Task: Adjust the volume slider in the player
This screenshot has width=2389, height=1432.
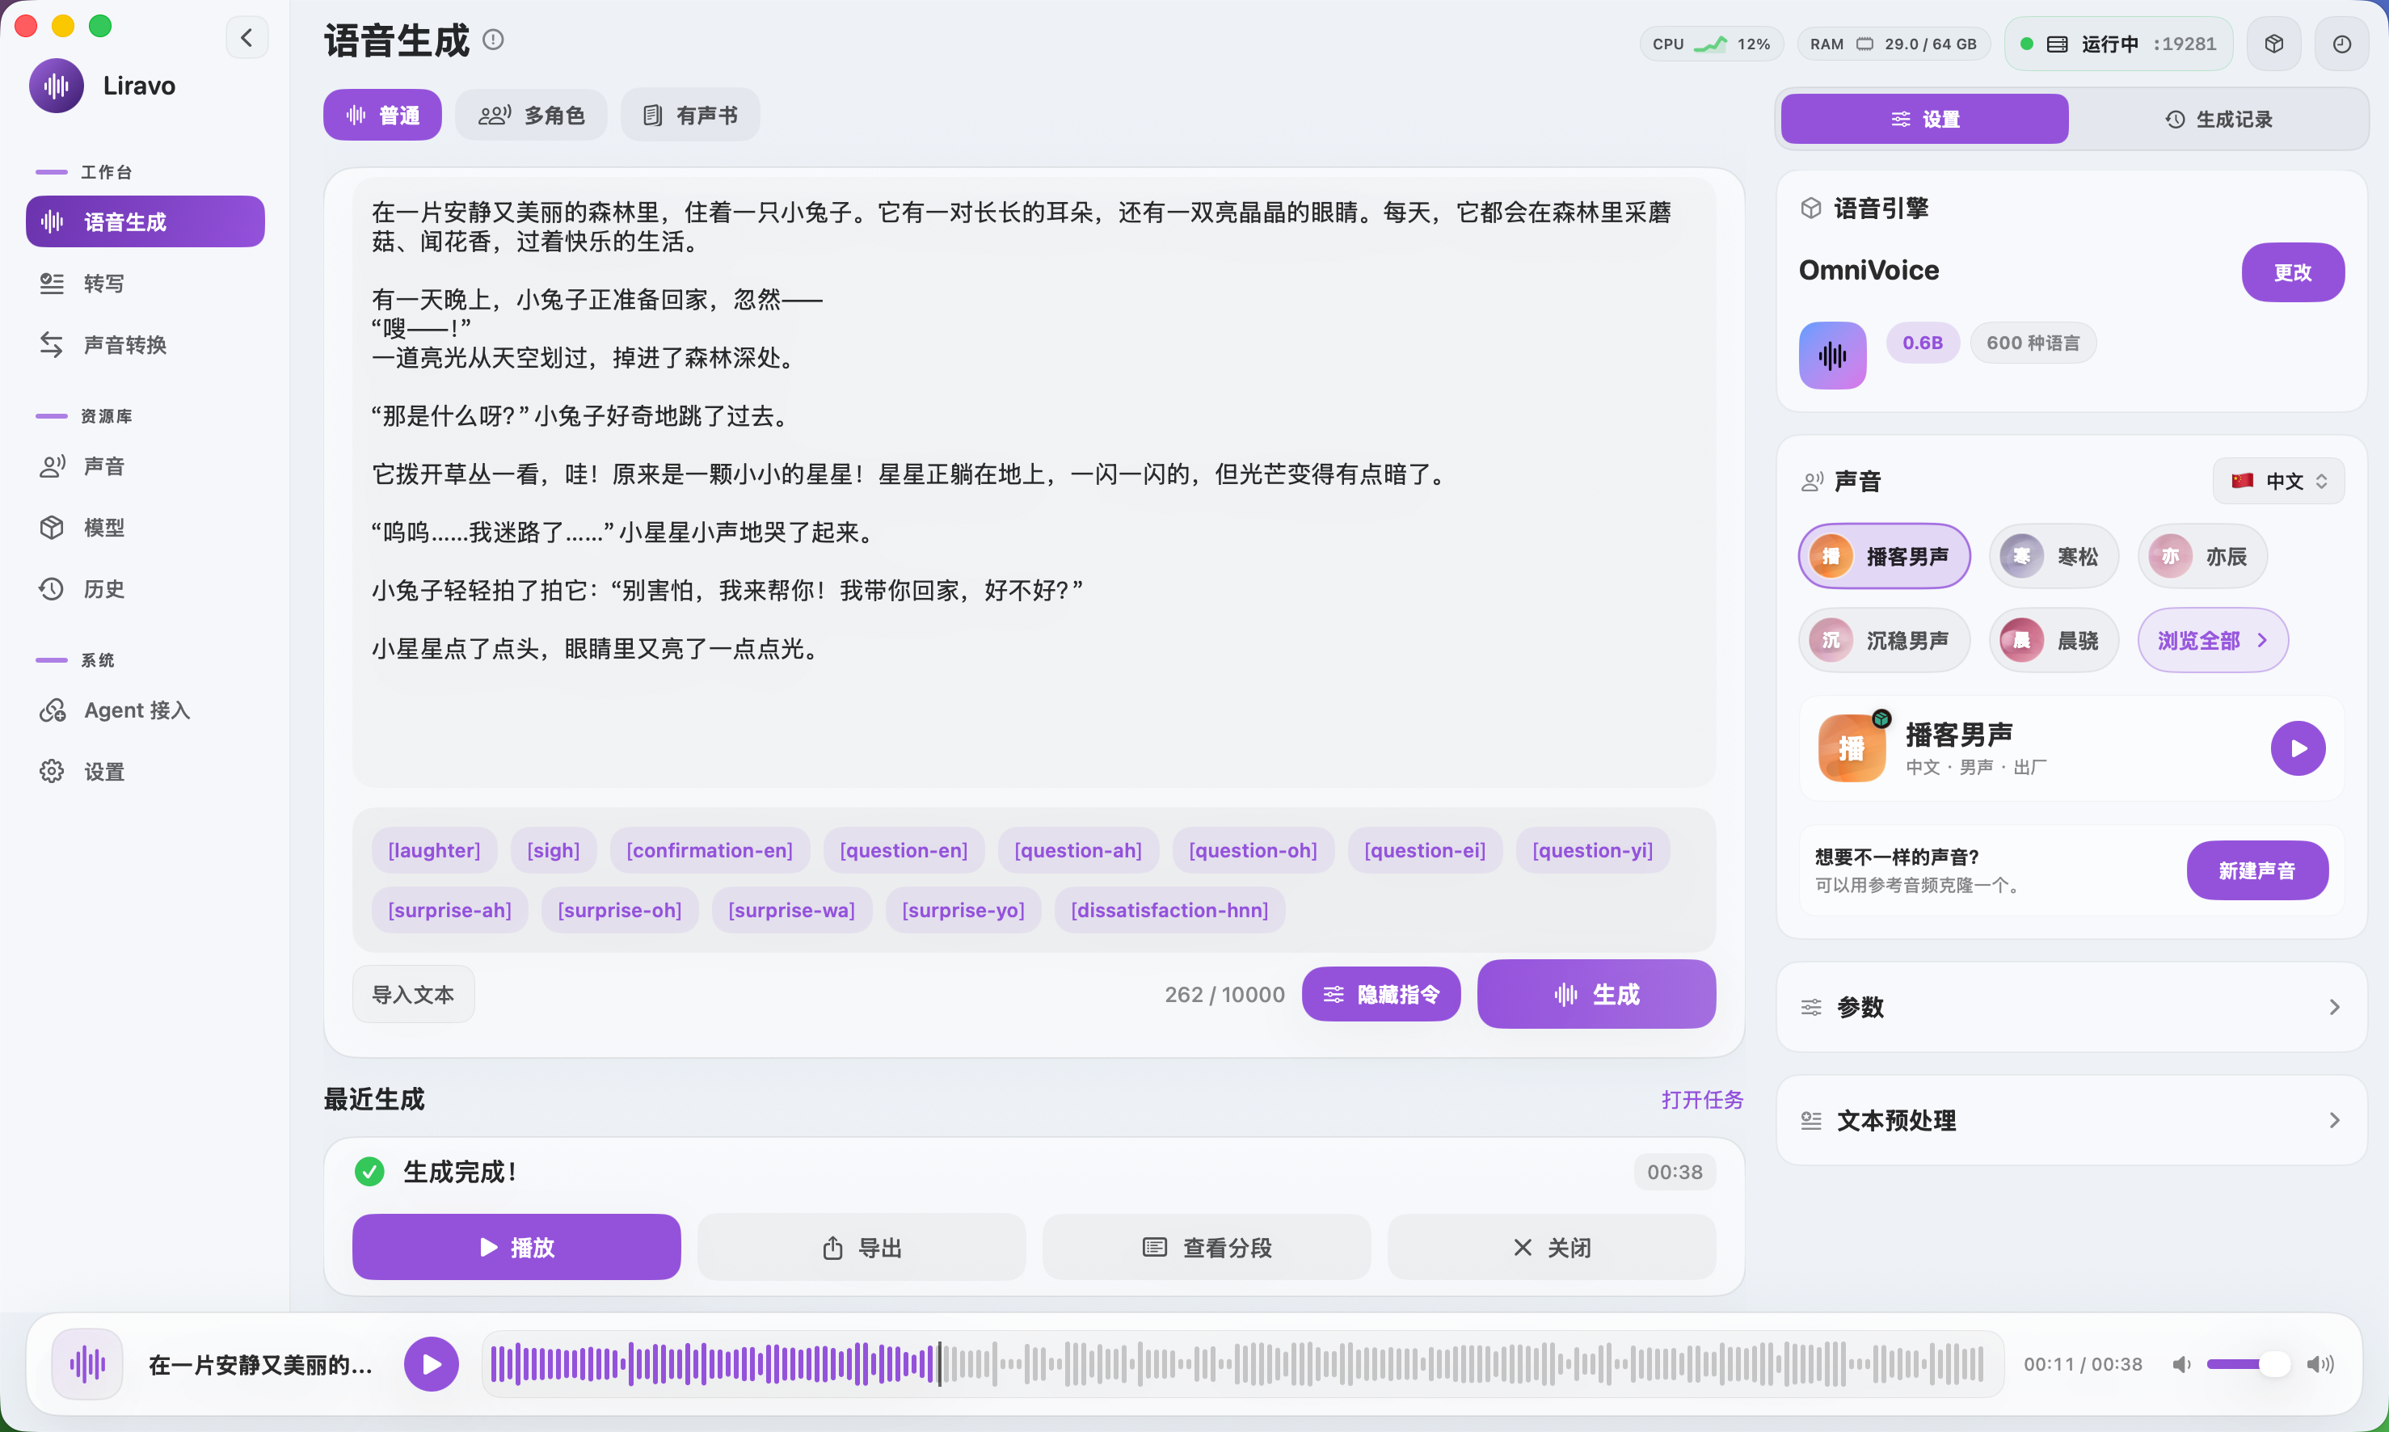Action: click(2248, 1363)
